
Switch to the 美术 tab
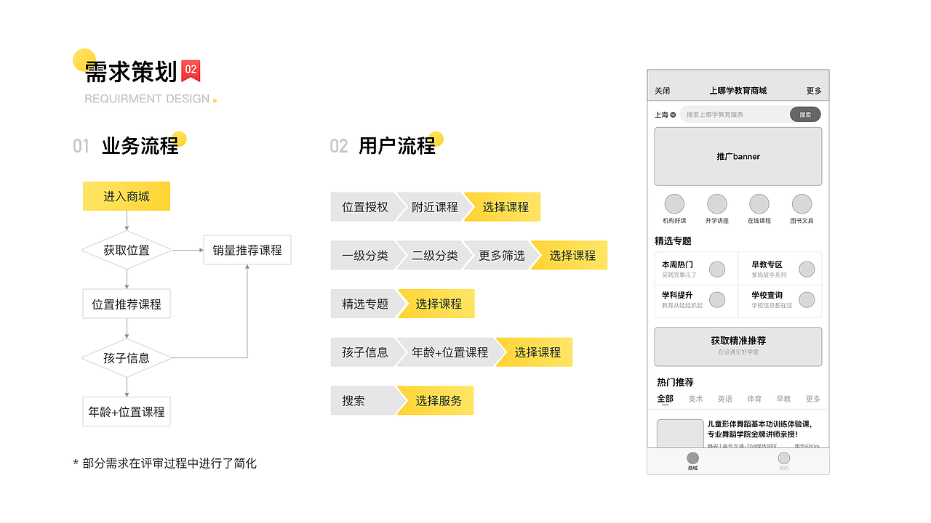point(696,399)
